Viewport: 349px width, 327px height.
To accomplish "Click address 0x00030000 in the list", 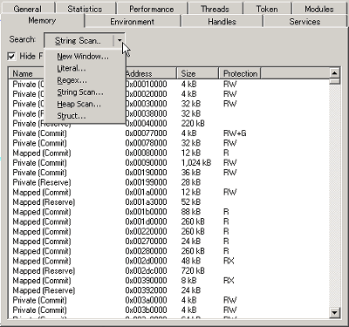I will point(147,104).
